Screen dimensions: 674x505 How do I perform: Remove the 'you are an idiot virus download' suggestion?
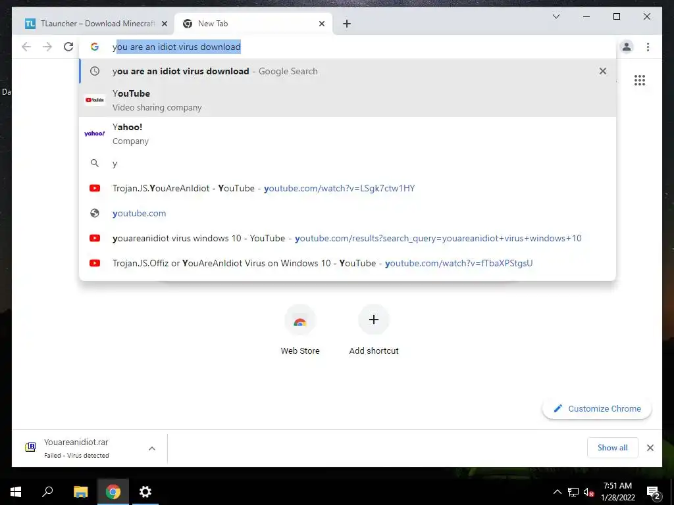(603, 71)
